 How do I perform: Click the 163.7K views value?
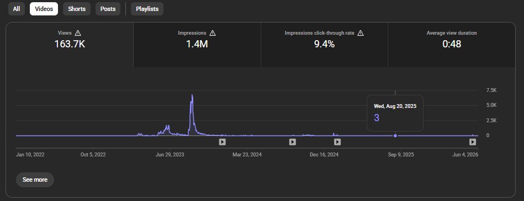click(x=70, y=44)
